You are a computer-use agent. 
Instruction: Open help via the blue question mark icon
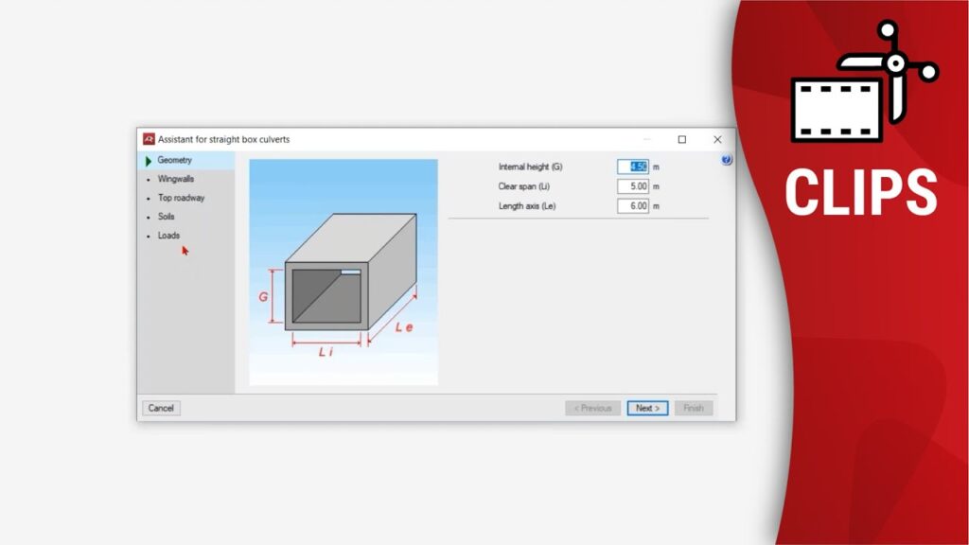tap(726, 160)
